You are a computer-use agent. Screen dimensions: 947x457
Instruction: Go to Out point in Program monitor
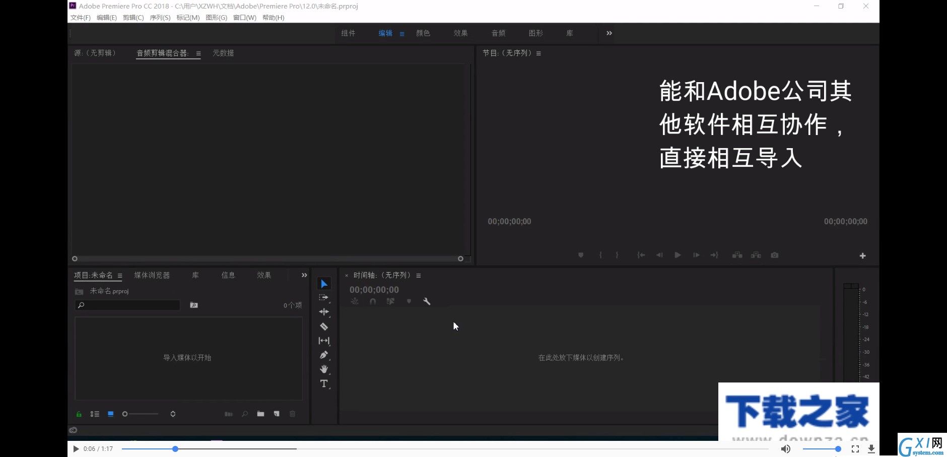click(x=714, y=255)
